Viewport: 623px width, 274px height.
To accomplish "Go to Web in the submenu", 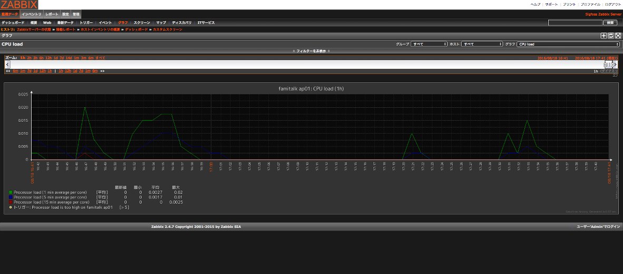I will pyautogui.click(x=47, y=23).
